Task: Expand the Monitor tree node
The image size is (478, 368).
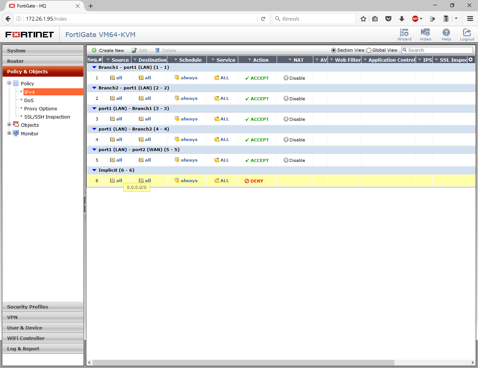Action: click(x=9, y=133)
